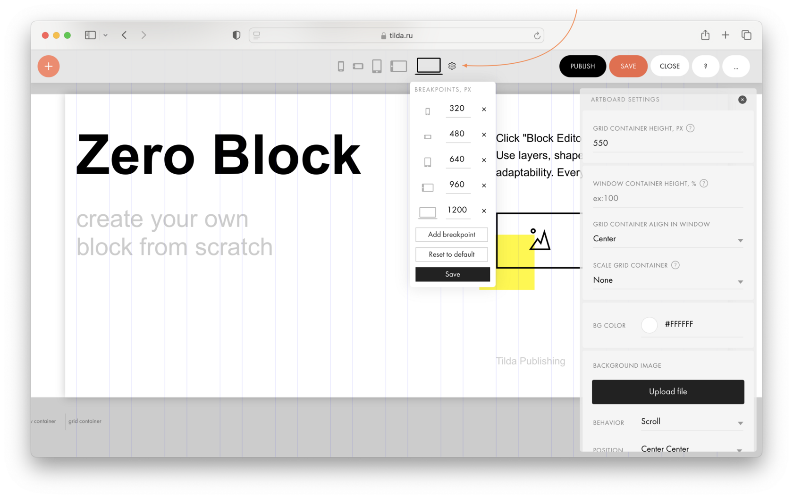Click the Grid Container Height input field

point(667,143)
